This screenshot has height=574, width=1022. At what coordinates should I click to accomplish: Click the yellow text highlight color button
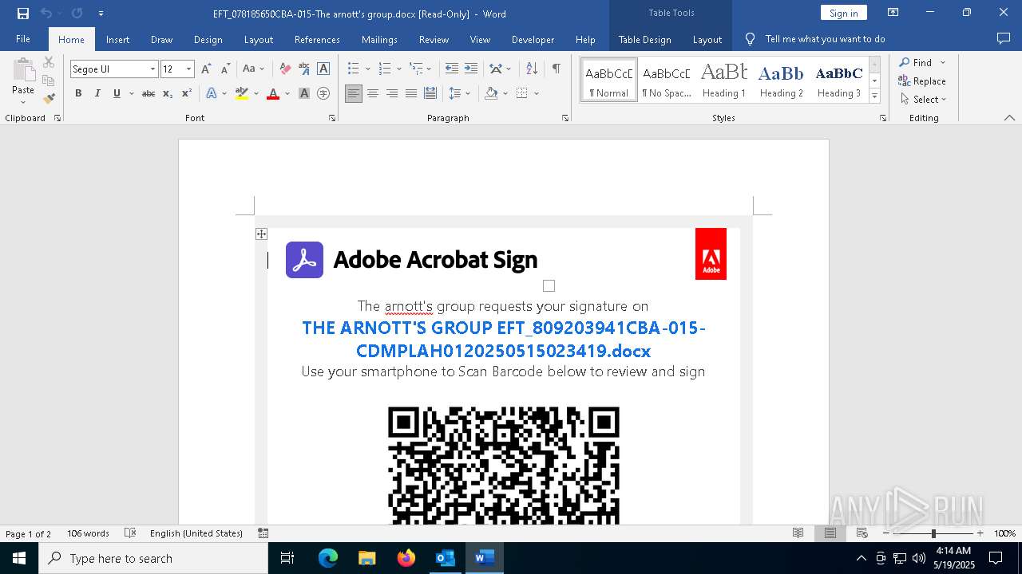point(242,93)
